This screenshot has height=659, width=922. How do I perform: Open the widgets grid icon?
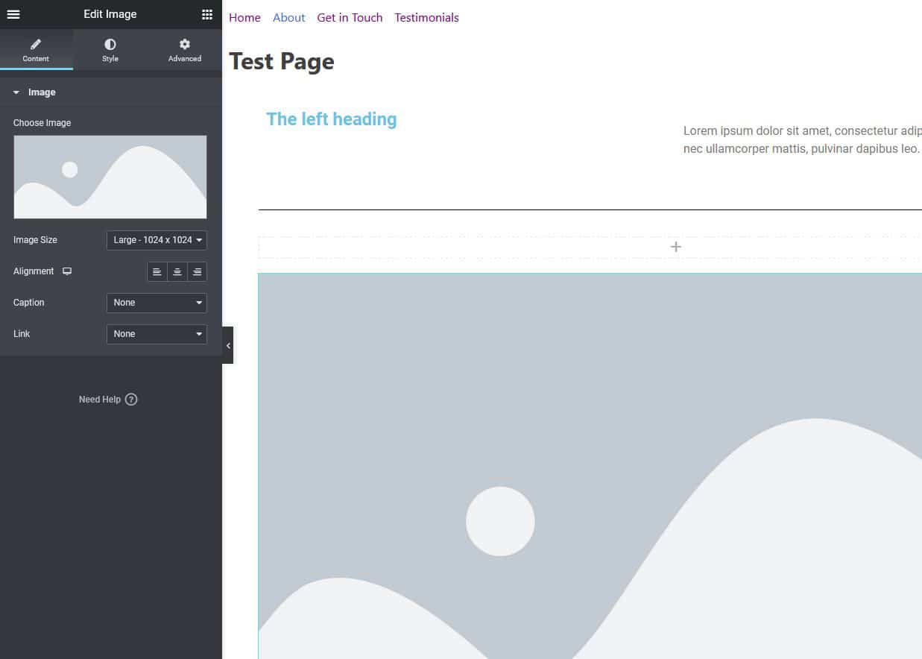pyautogui.click(x=207, y=14)
